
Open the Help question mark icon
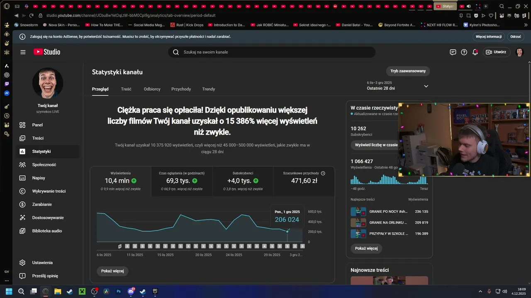coord(464,52)
